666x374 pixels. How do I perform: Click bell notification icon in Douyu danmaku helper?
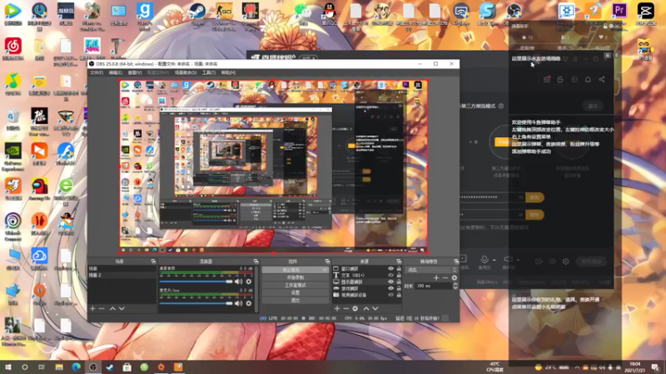coord(588,79)
